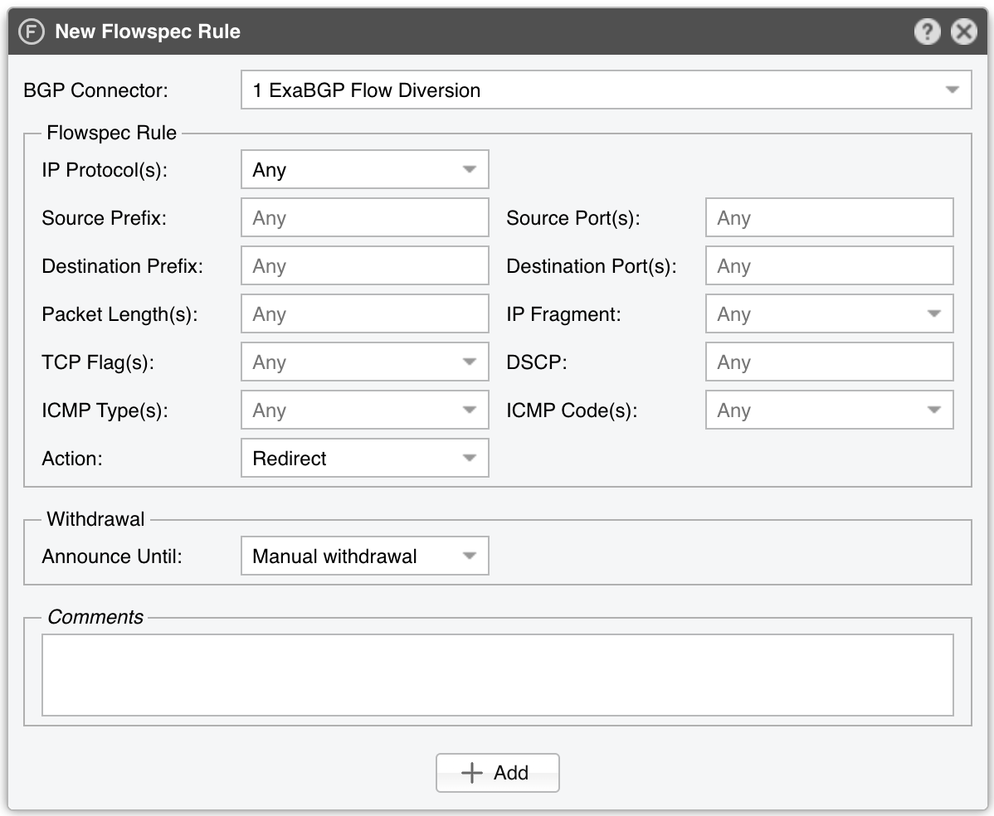
Task: Click into the DSCP field
Action: click(x=829, y=362)
